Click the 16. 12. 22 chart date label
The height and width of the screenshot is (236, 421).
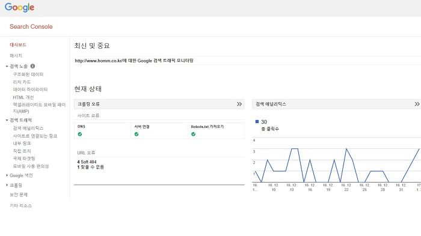click(346, 187)
